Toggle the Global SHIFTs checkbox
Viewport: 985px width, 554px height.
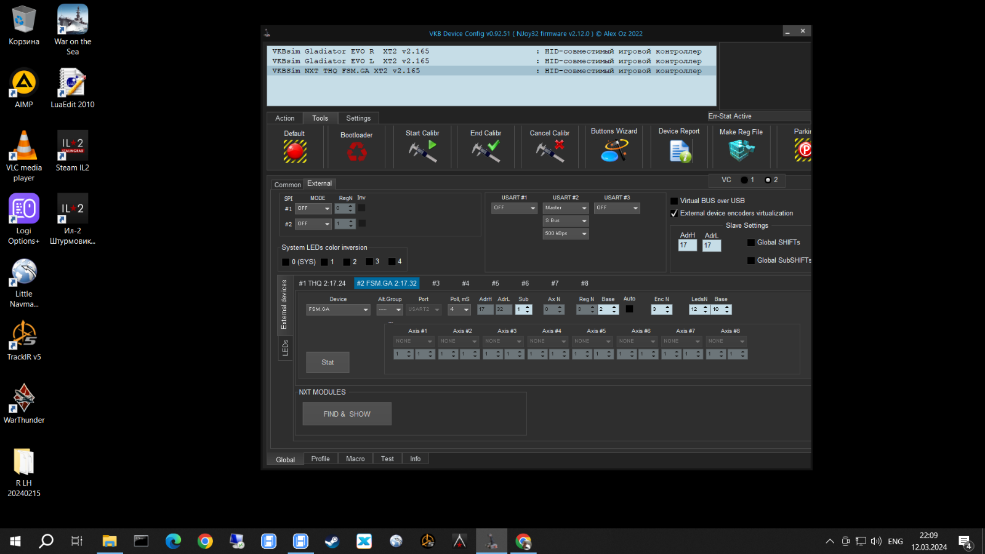tap(751, 243)
